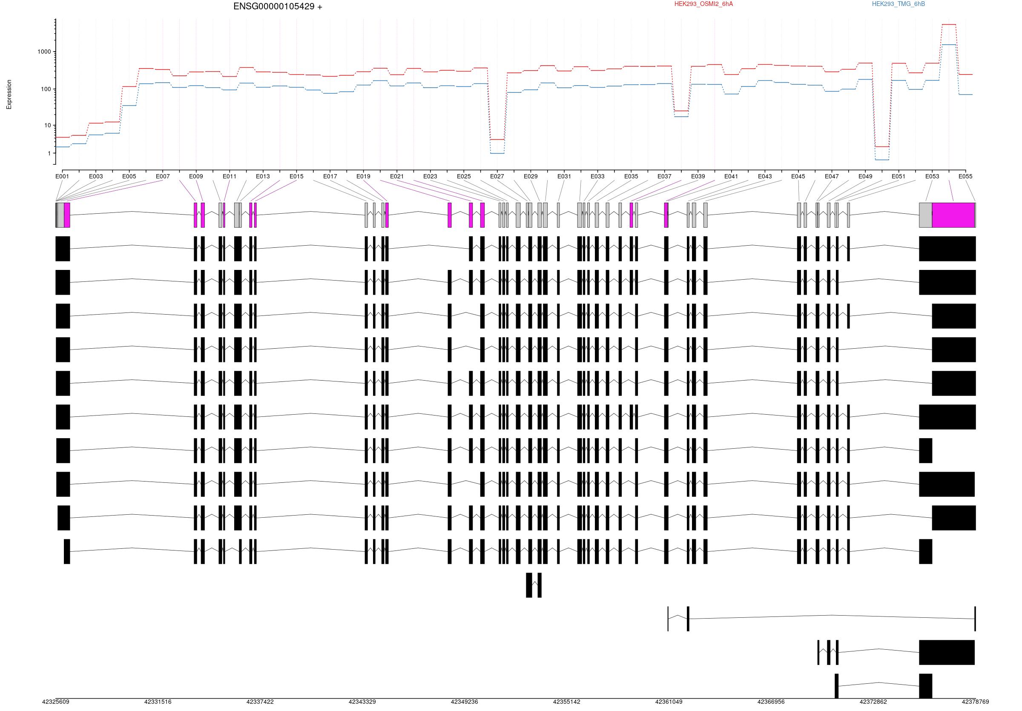Click the exon label E039

pyautogui.click(x=698, y=176)
